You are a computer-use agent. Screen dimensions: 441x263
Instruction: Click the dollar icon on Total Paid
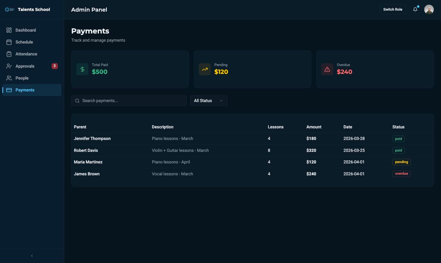pos(82,69)
